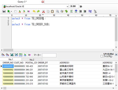Click the green flag ADD icon in the top toolbar

pyautogui.click(x=20, y=11)
